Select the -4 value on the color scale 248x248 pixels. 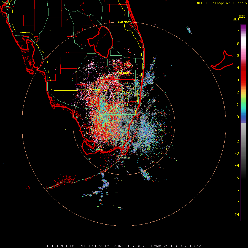pyautogui.click(x=237, y=165)
